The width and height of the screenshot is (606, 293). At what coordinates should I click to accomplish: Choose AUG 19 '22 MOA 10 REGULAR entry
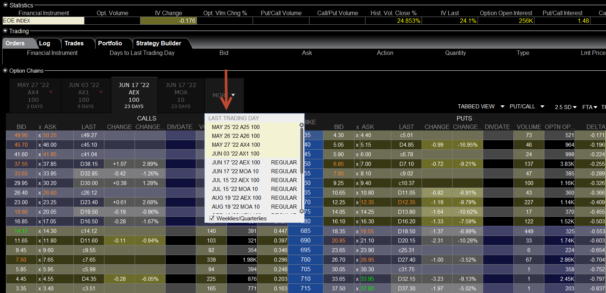(253, 207)
